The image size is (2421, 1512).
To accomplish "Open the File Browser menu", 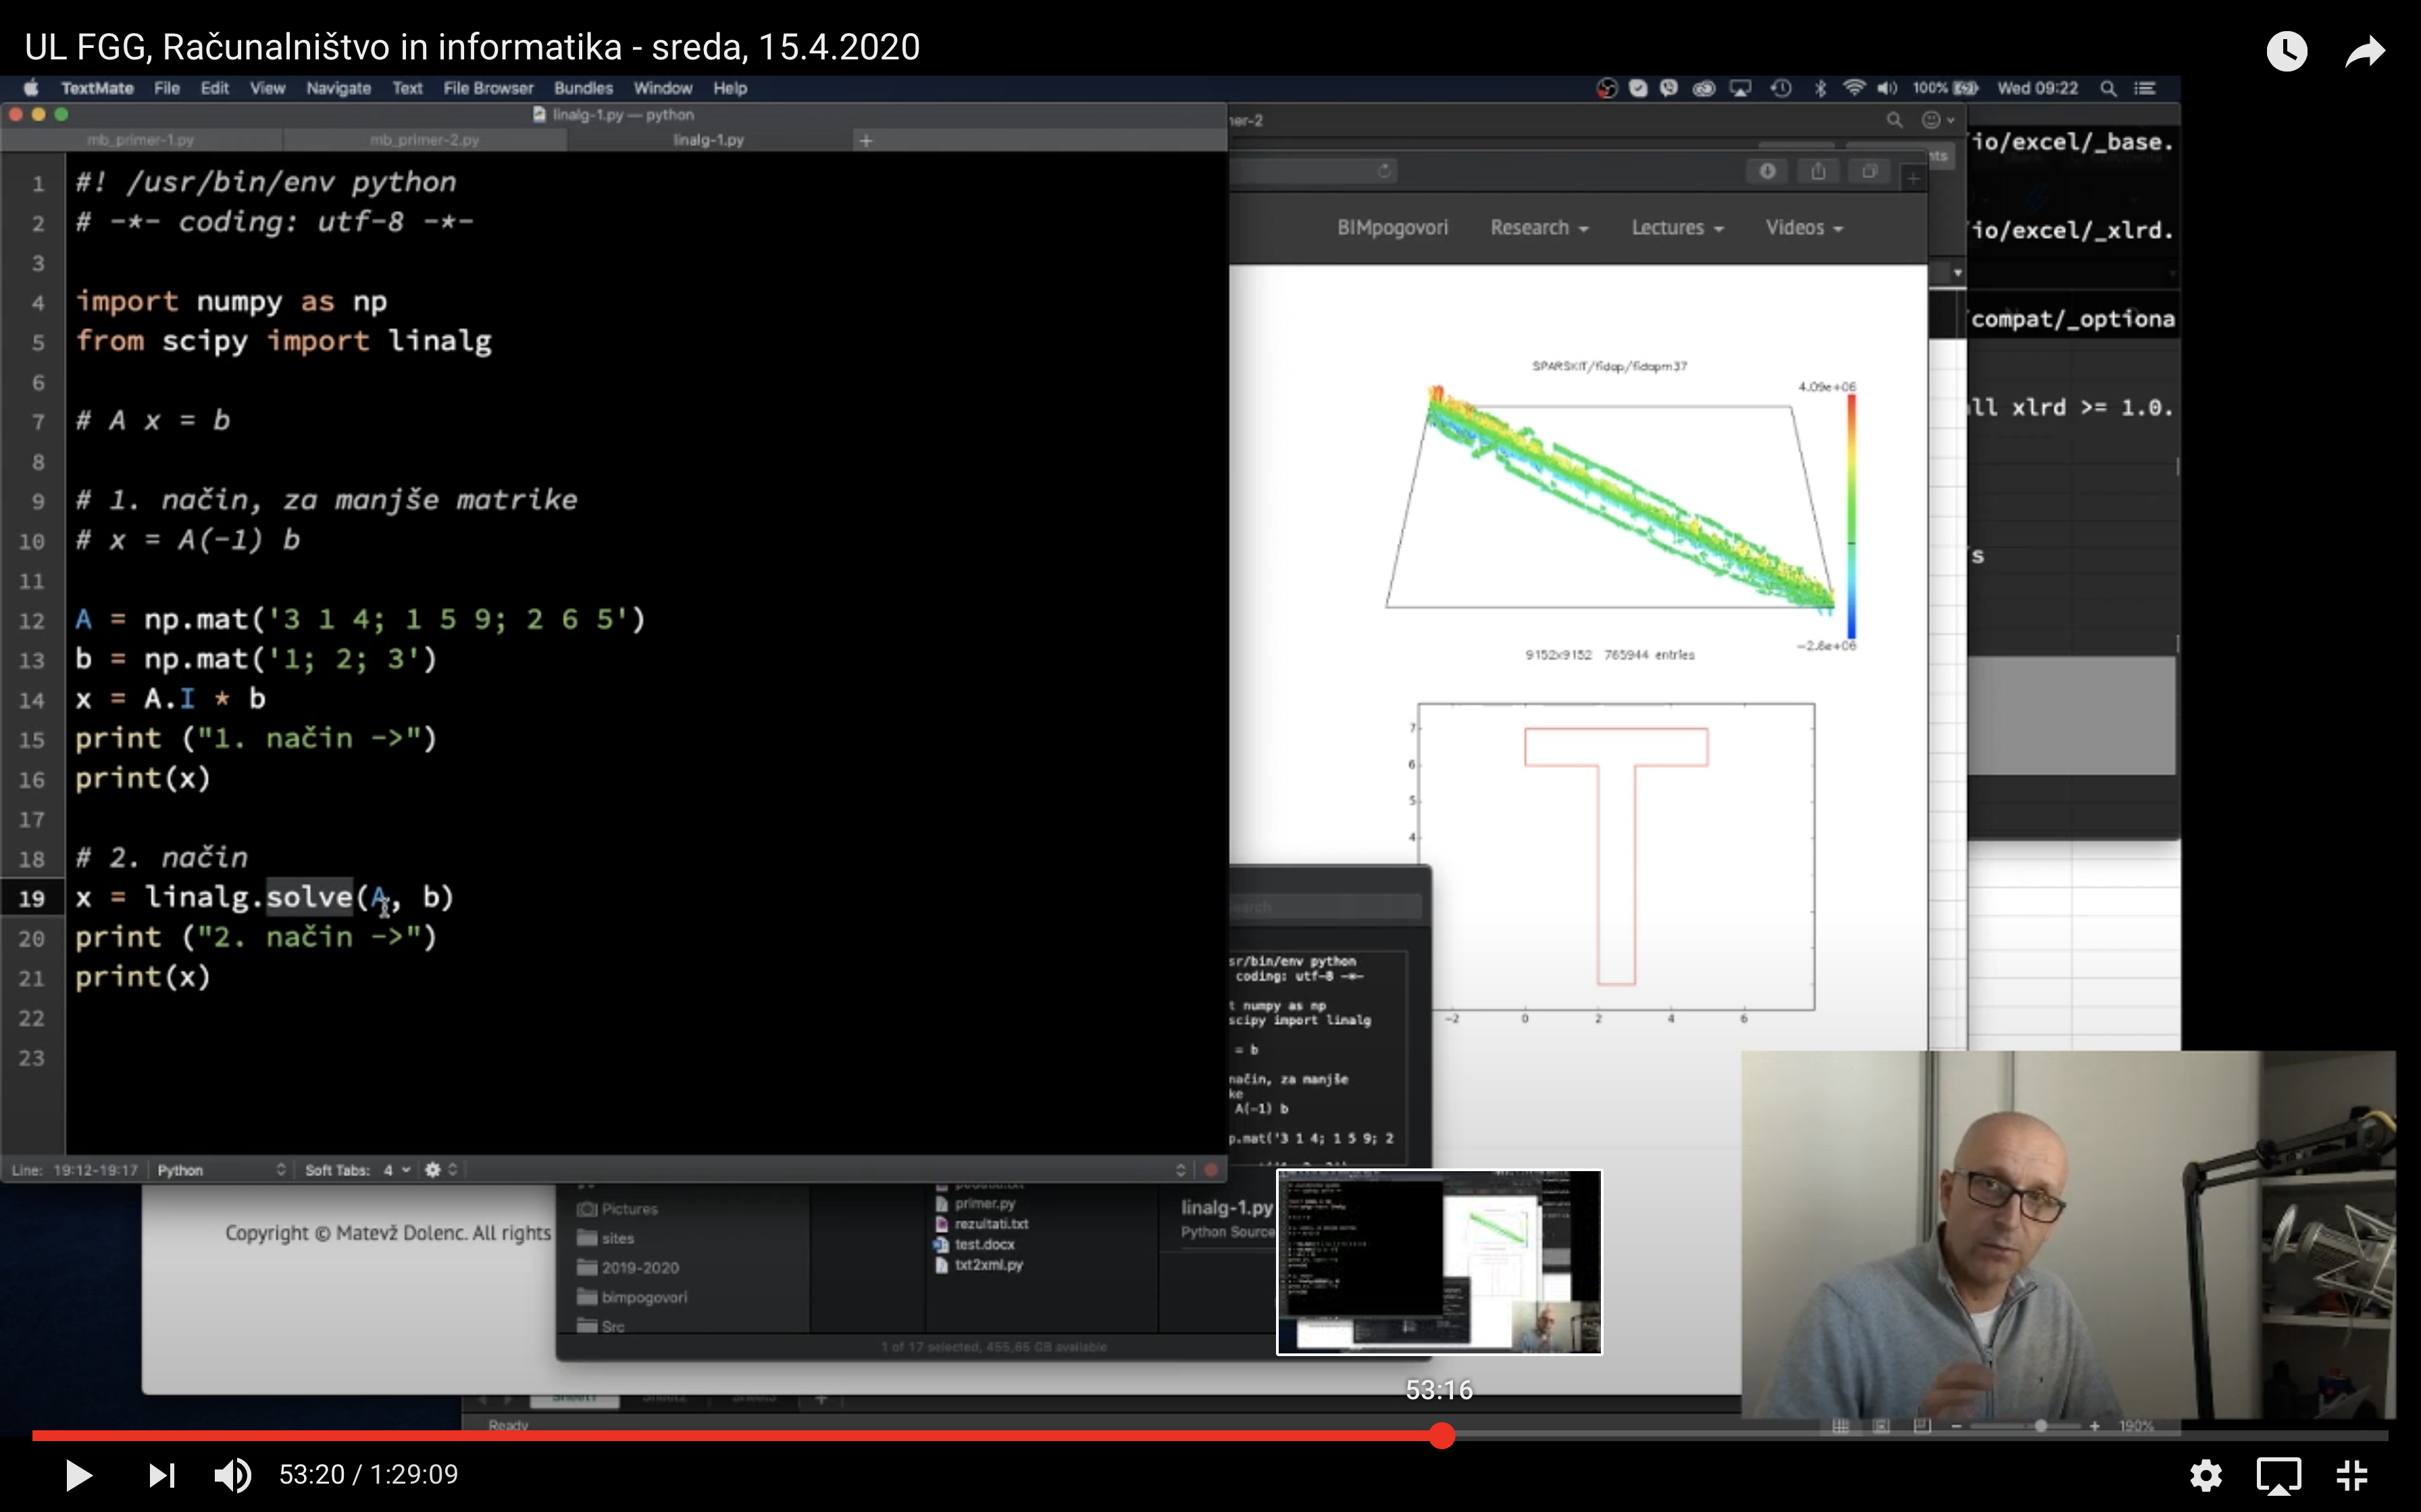I will tap(488, 88).
